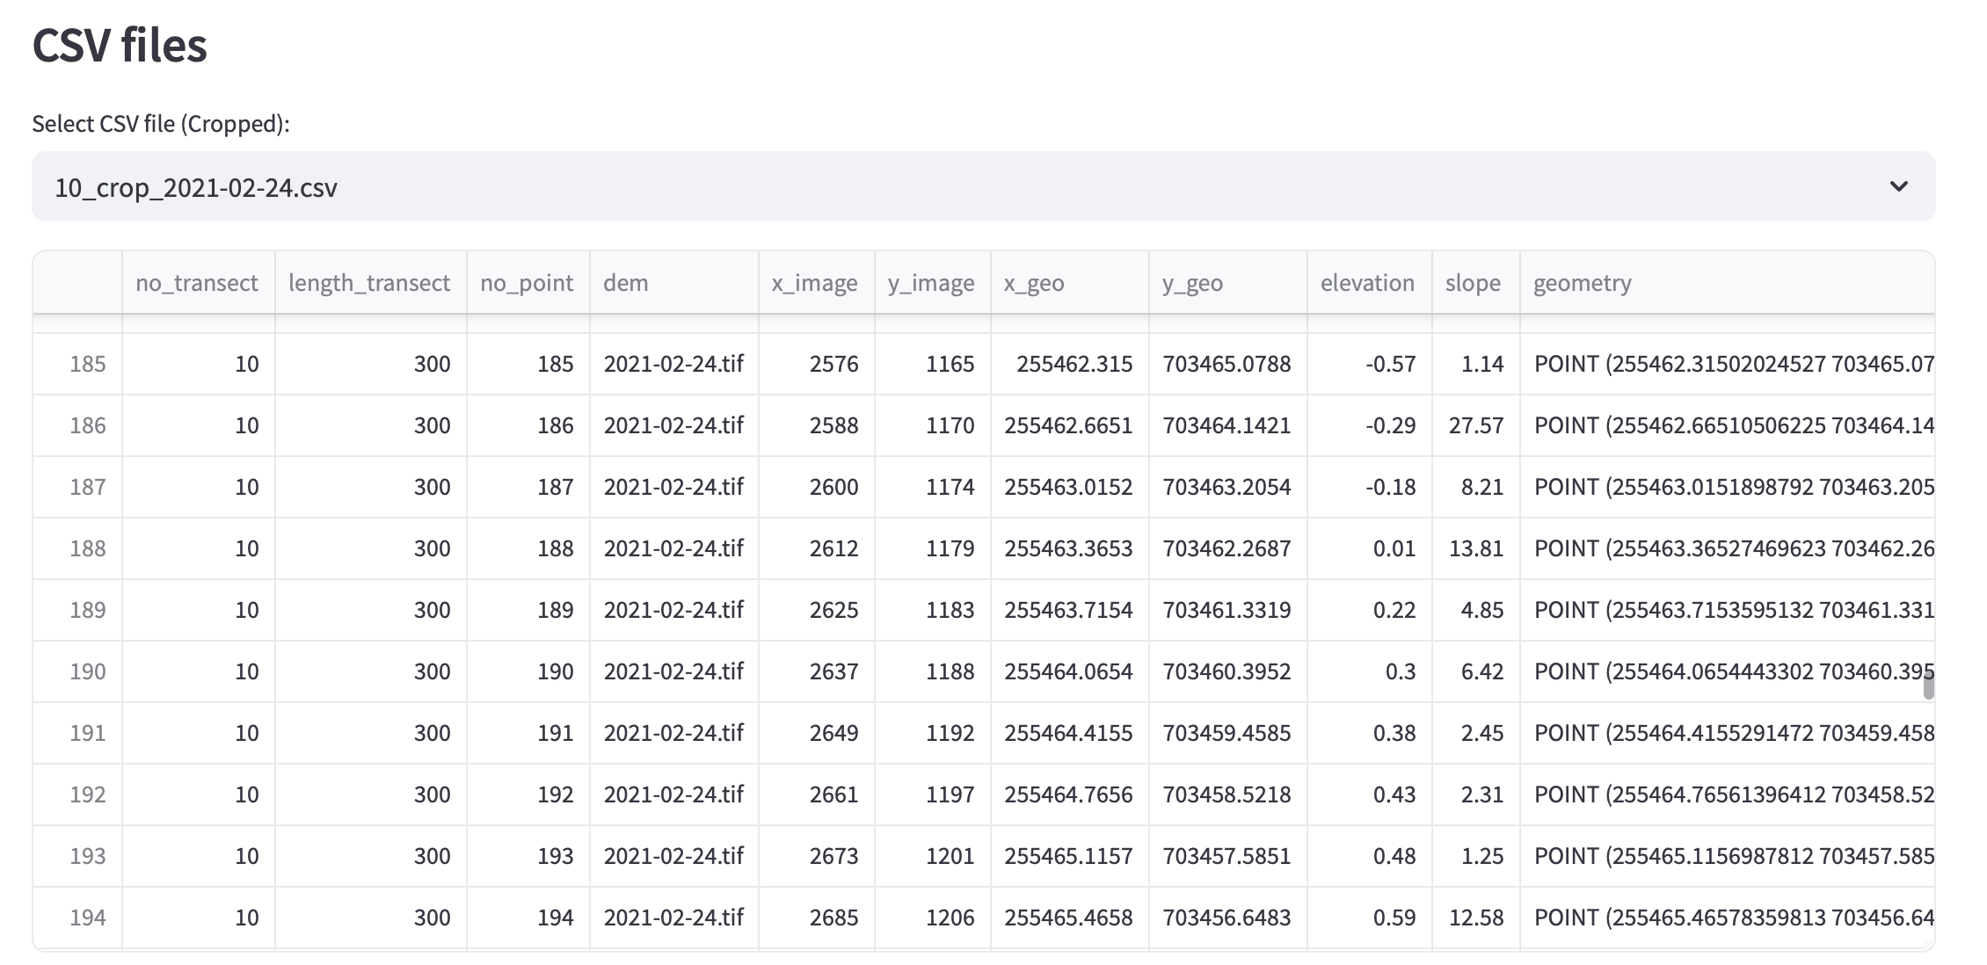
Task: Click the x_geo column header
Action: [1069, 282]
